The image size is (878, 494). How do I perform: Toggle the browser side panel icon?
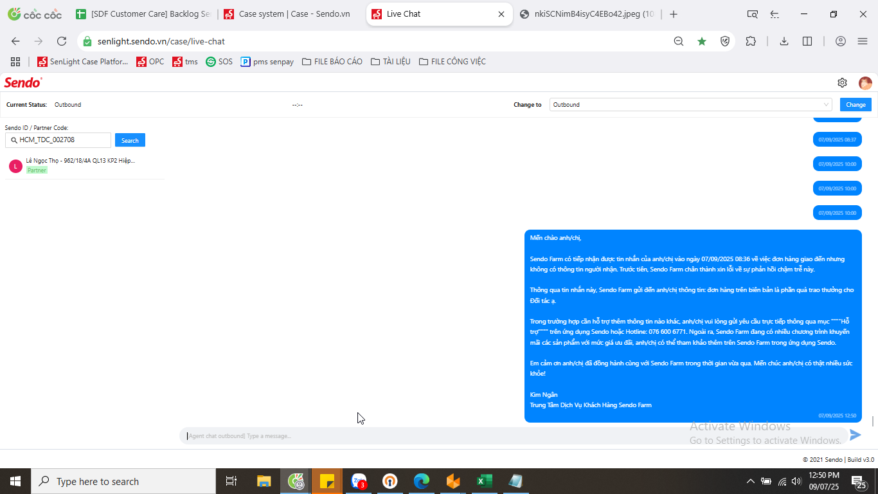point(807,41)
